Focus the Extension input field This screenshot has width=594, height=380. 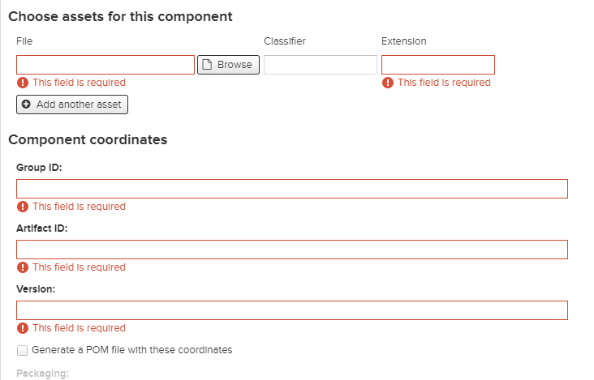pos(438,65)
